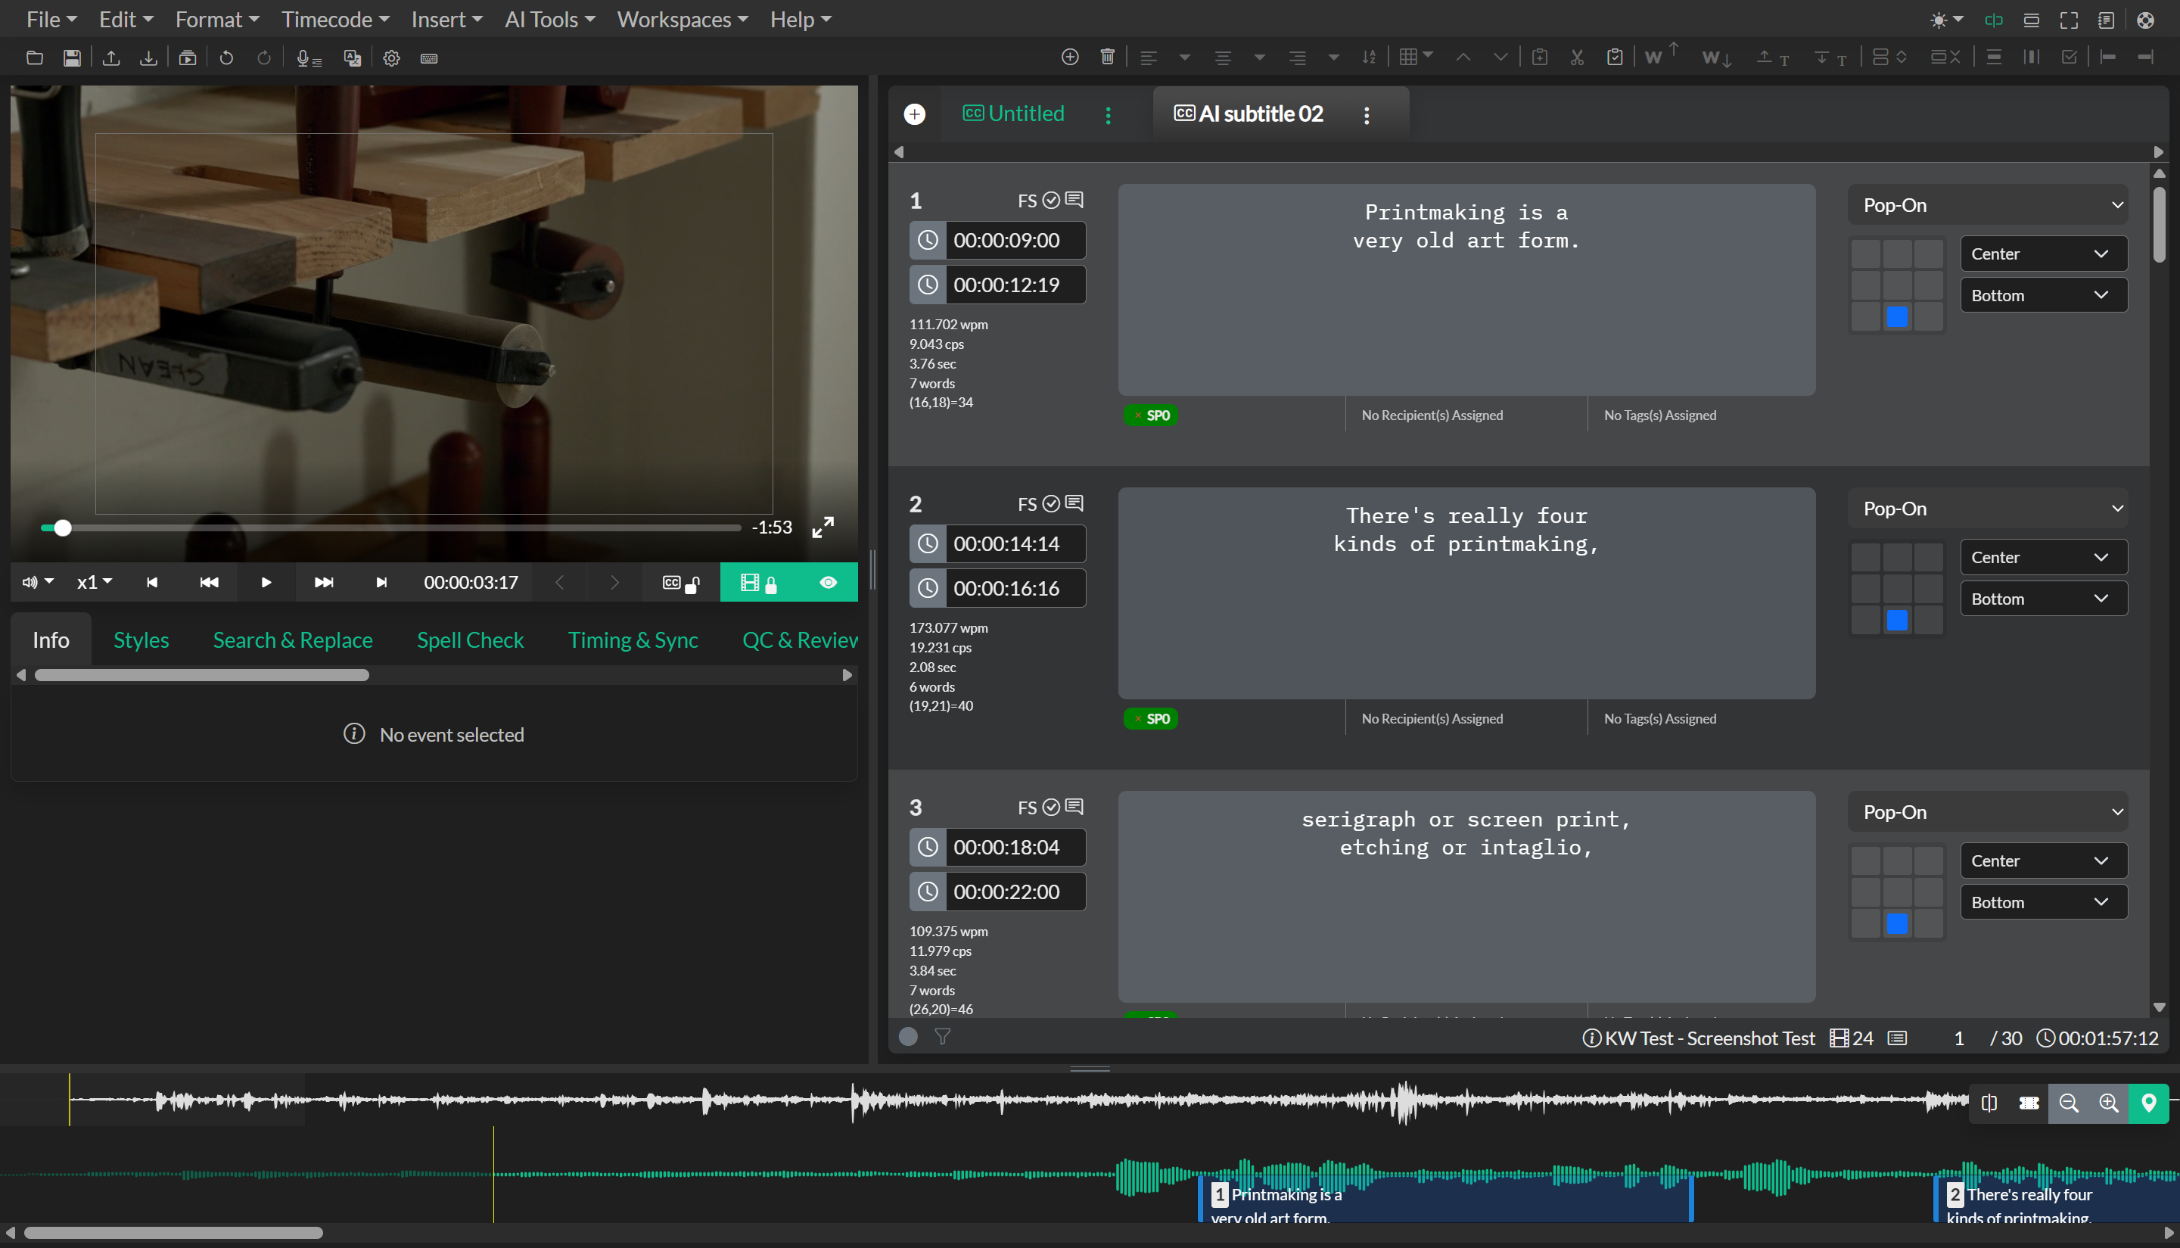Undo the last action
2180x1248 pixels.
[x=225, y=58]
